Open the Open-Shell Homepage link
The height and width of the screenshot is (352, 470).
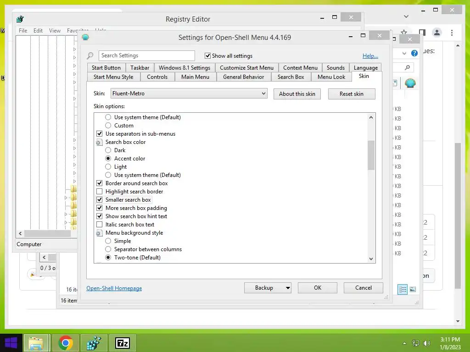114,288
